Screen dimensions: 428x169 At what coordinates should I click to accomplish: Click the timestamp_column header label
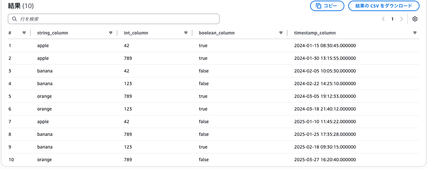click(x=315, y=33)
